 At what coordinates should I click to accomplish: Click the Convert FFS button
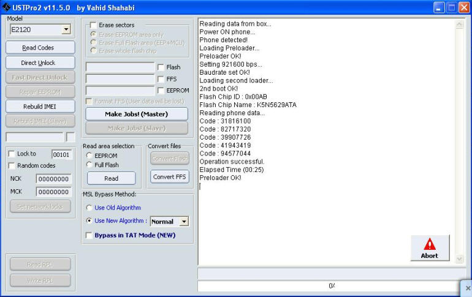coord(170,177)
